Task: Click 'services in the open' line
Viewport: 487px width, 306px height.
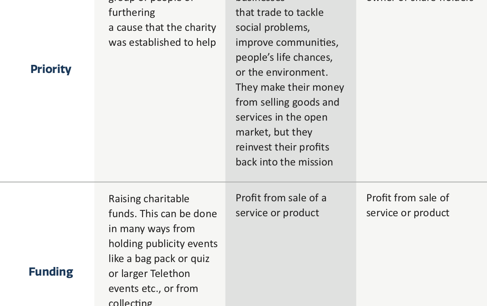Action: [281, 117]
